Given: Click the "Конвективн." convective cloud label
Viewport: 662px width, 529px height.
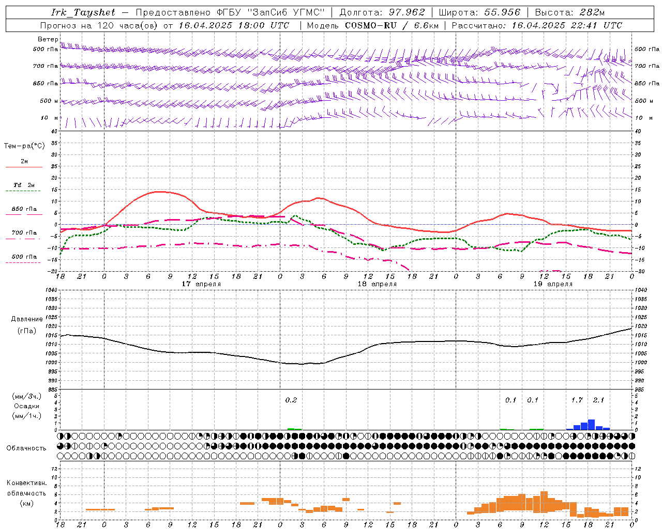Looking at the screenshot, I should tap(27, 483).
